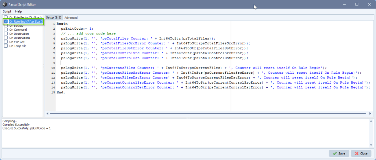Click the output panel scroll-up arrow
This screenshot has height=160, width=376.
click(371, 121)
